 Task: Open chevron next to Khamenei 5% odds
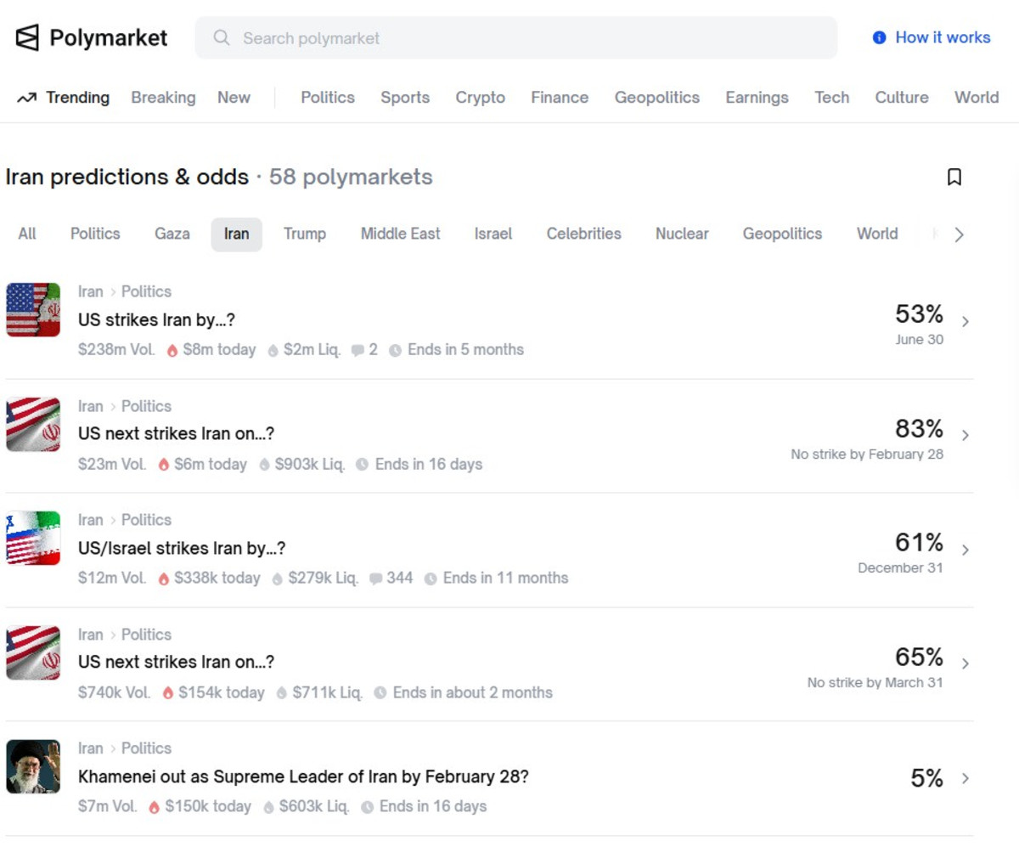(x=965, y=778)
